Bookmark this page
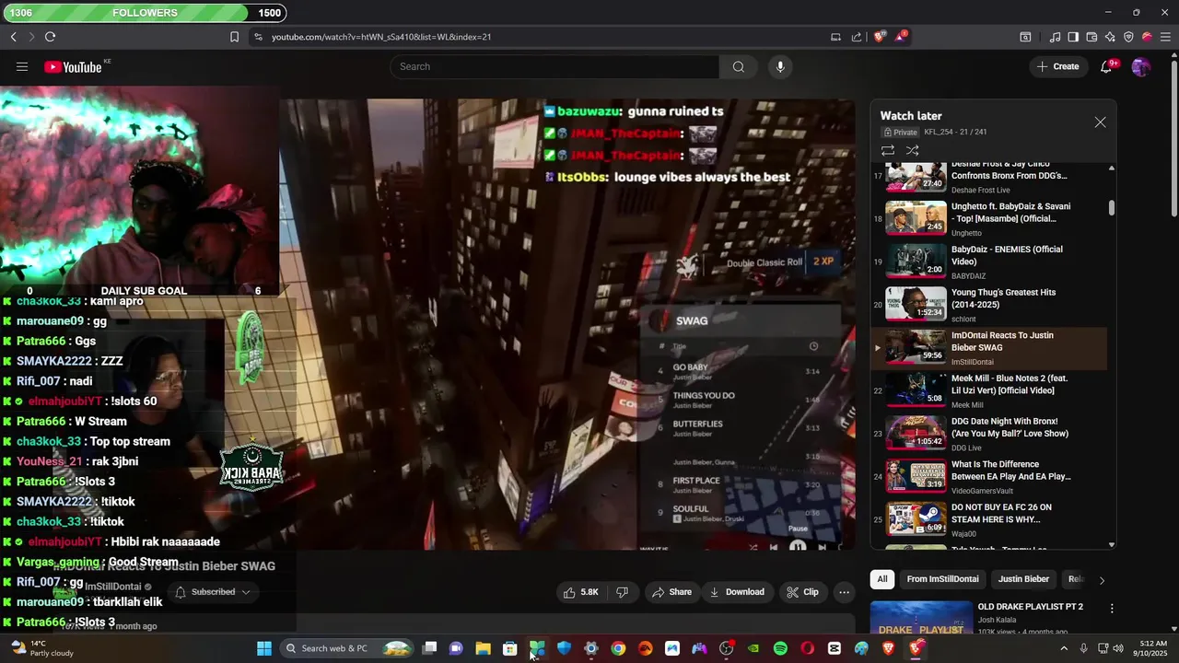 (234, 37)
